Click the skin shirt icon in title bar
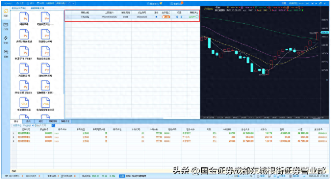The width and height of the screenshot is (331, 180). pyautogui.click(x=312, y=4)
